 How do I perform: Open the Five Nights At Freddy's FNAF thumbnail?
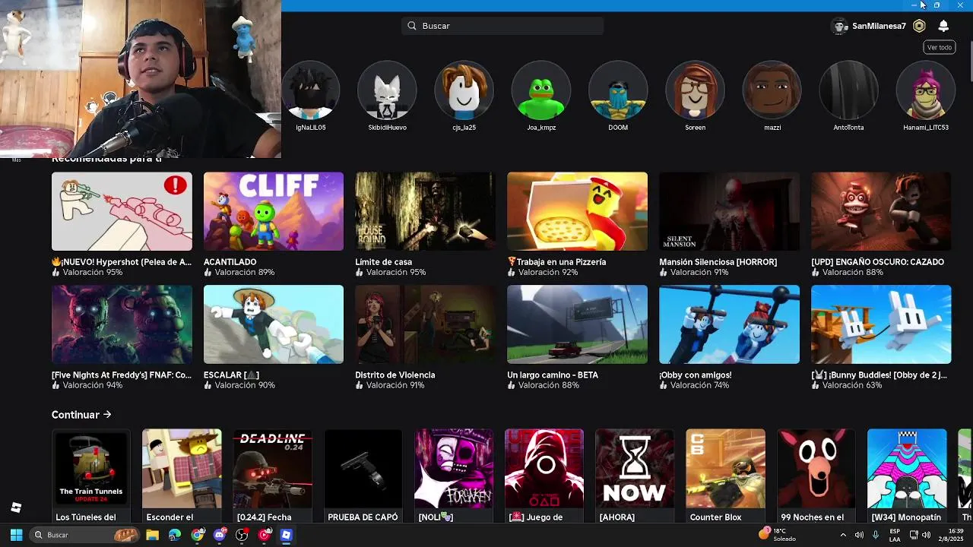click(x=122, y=324)
